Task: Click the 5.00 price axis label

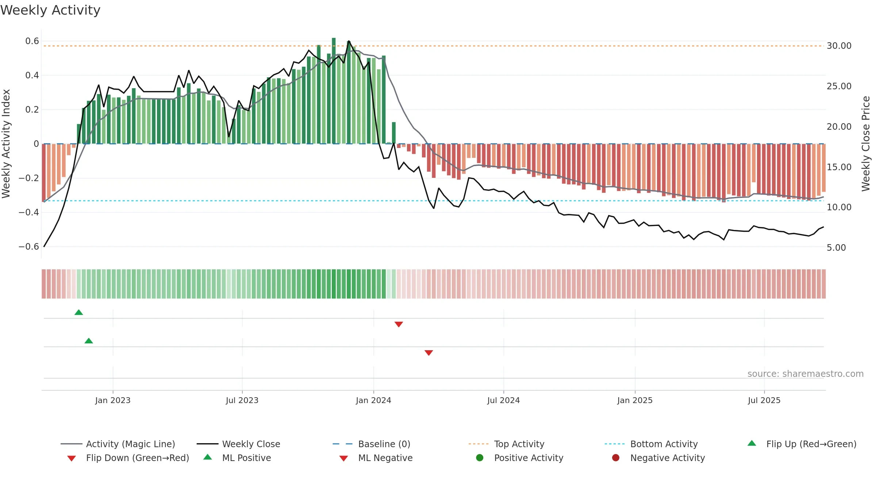Action: tap(836, 248)
